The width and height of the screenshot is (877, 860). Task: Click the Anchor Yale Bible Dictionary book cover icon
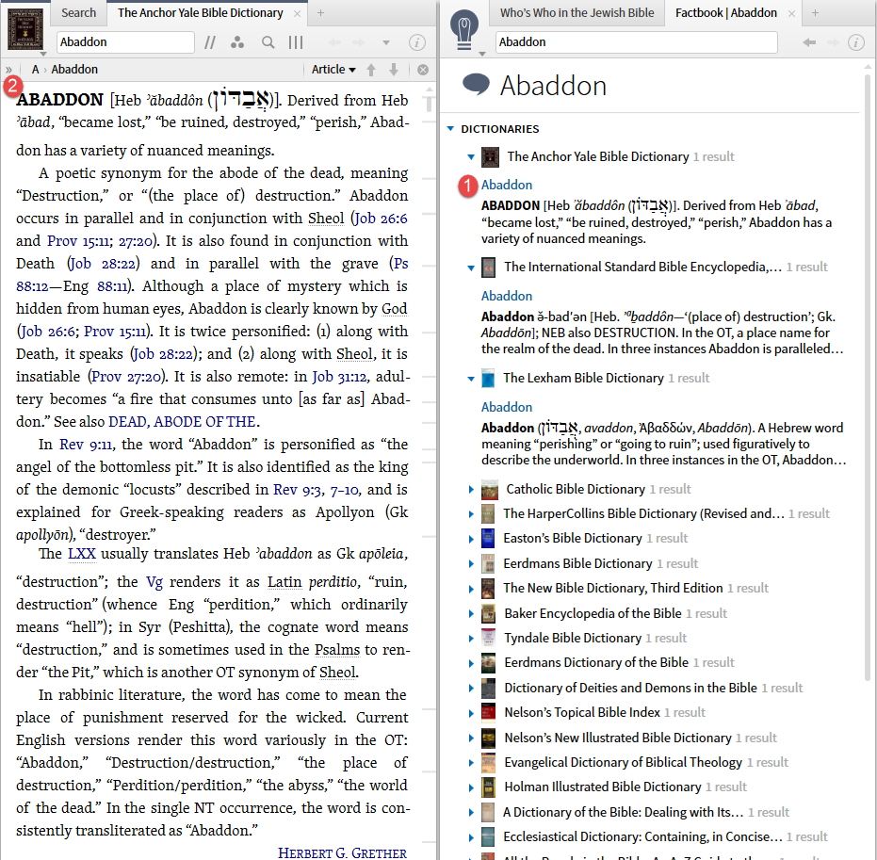pyautogui.click(x=25, y=29)
